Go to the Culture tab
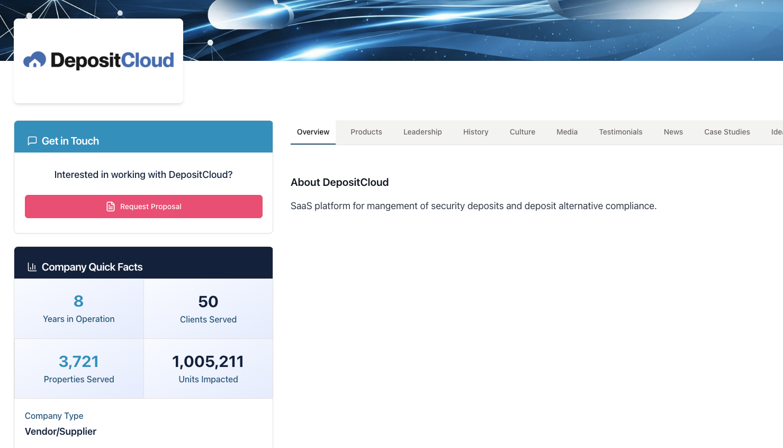The height and width of the screenshot is (448, 783). (523, 132)
